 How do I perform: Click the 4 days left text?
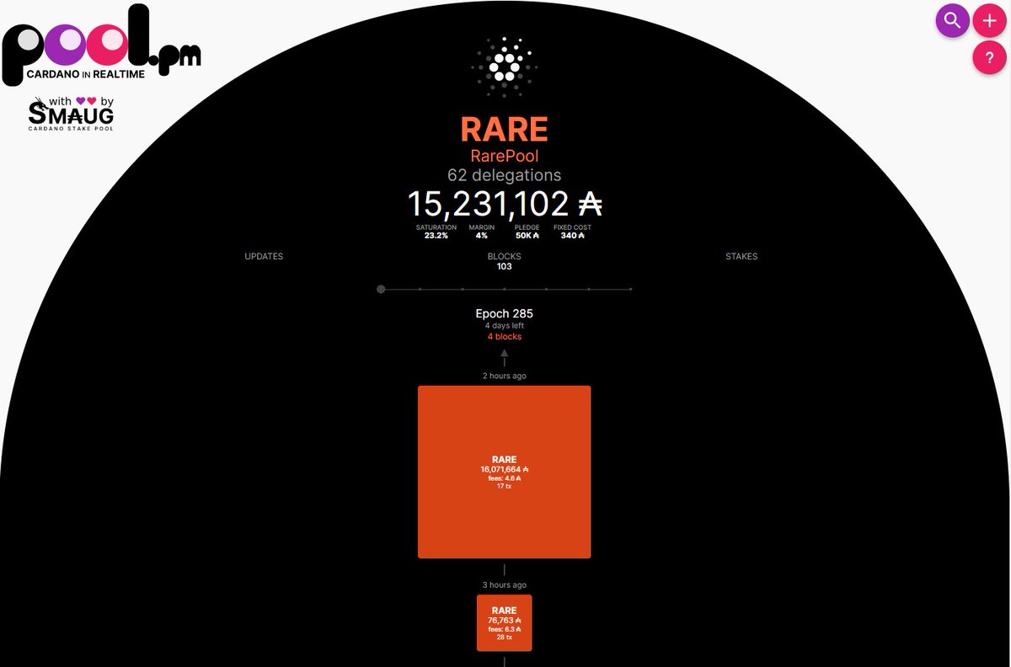(504, 326)
